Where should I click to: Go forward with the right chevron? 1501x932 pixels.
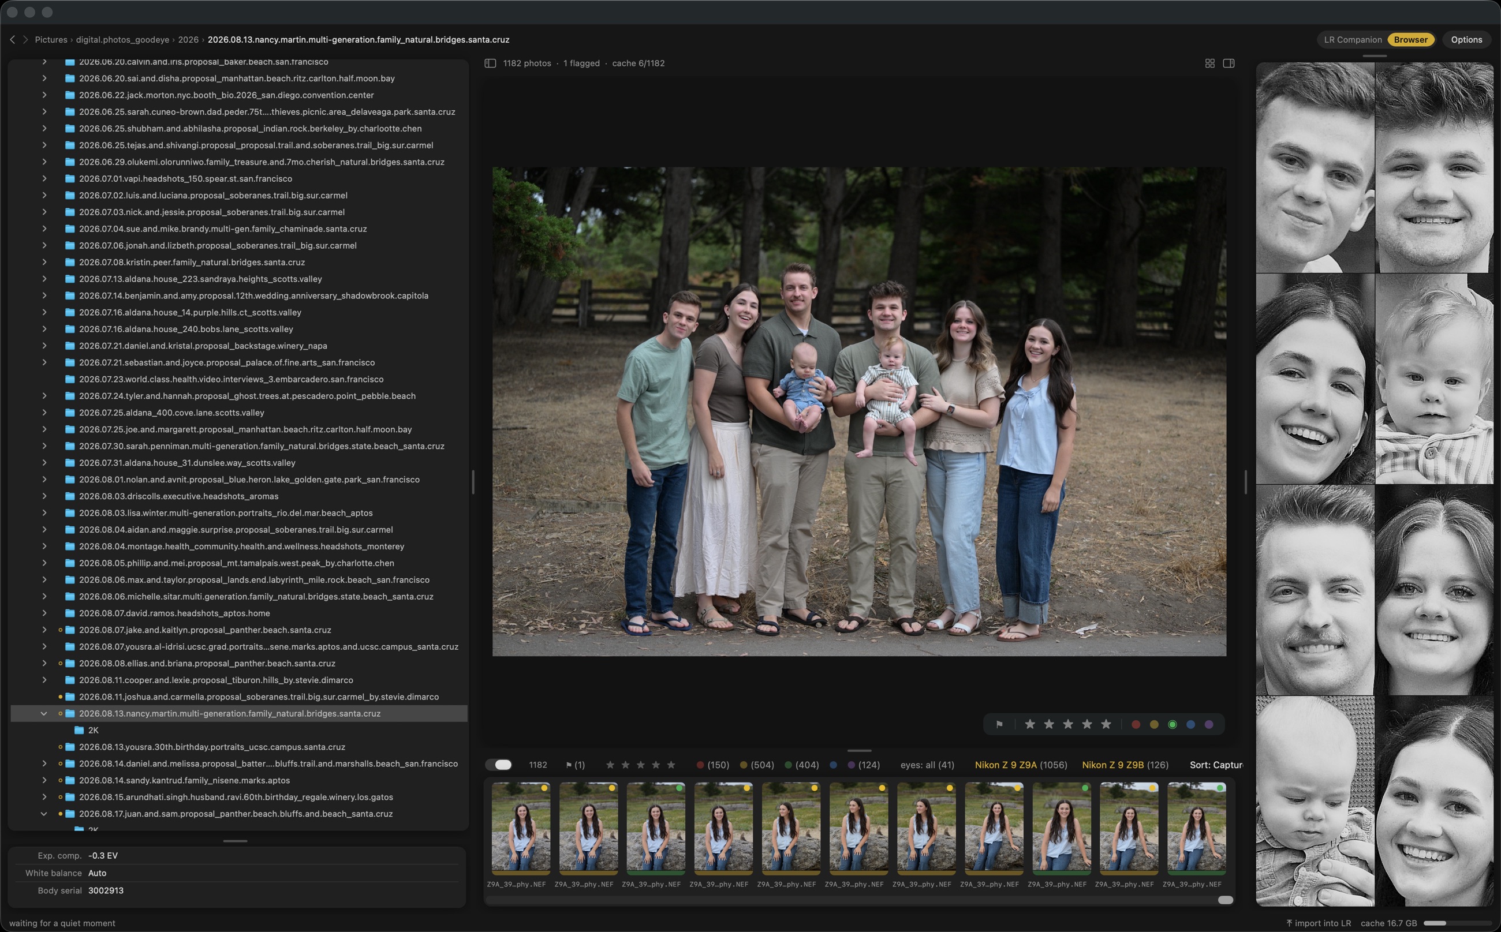tap(25, 39)
